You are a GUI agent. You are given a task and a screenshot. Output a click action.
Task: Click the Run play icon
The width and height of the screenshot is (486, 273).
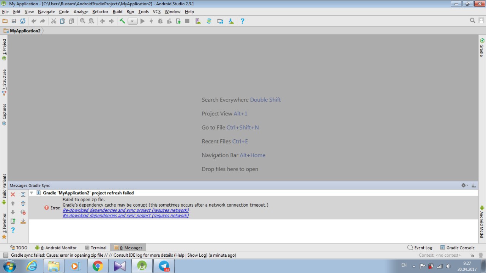[x=142, y=21]
